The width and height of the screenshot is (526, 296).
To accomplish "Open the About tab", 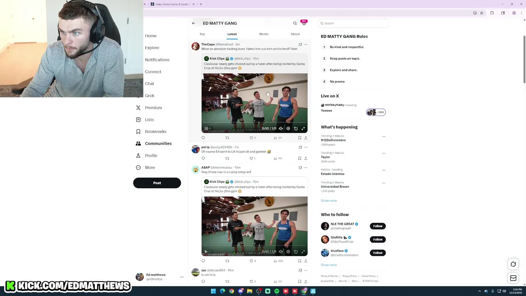I will point(295,34).
